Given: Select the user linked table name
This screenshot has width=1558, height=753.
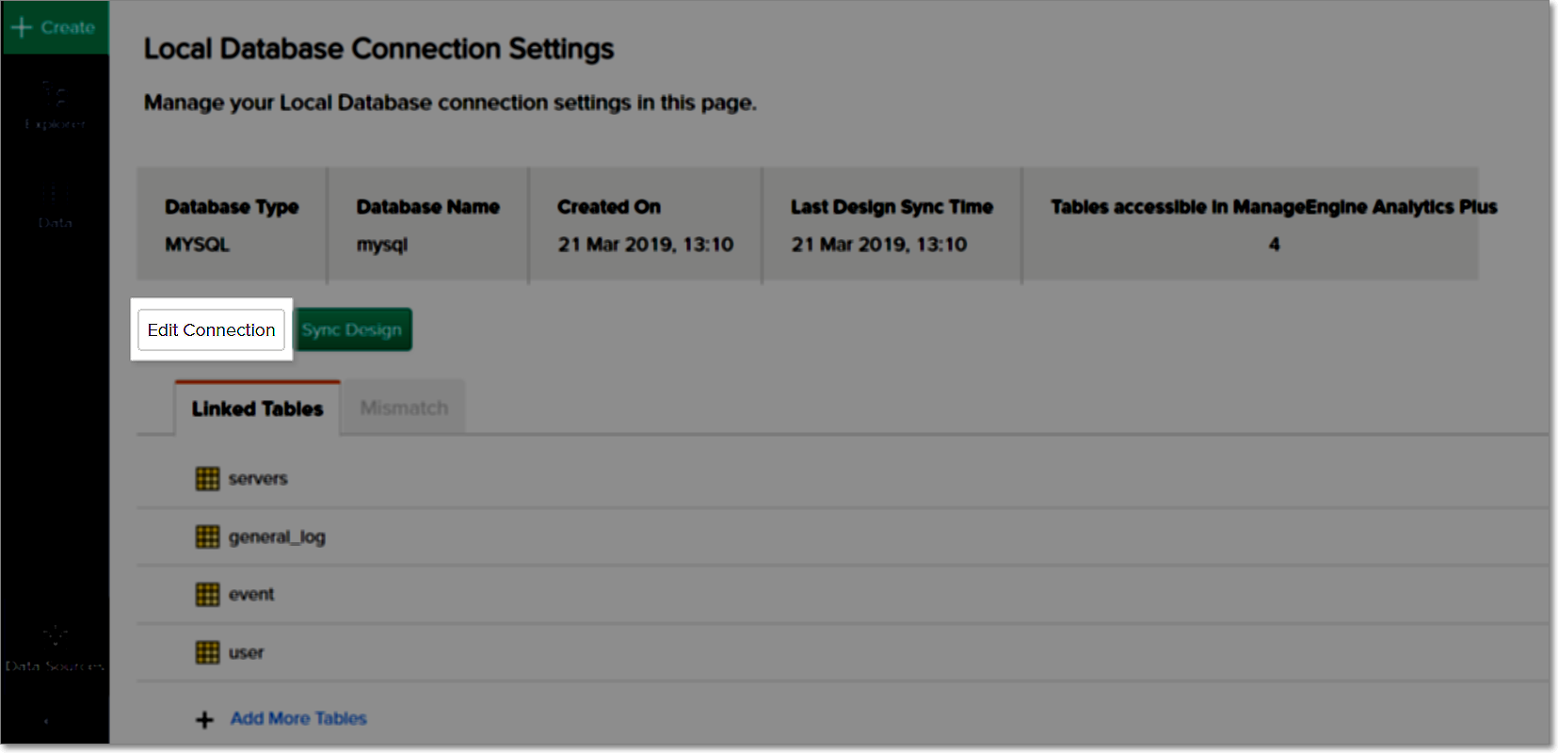Looking at the screenshot, I should [x=246, y=653].
